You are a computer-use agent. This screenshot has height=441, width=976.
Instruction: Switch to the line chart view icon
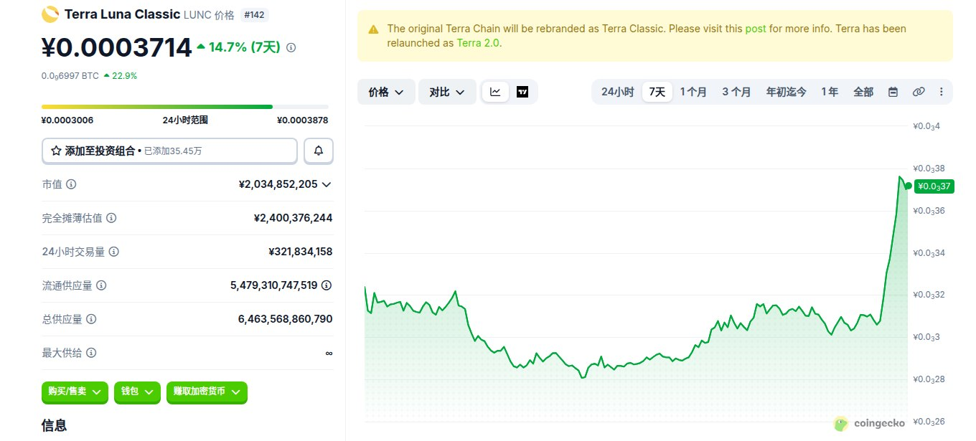(x=495, y=92)
